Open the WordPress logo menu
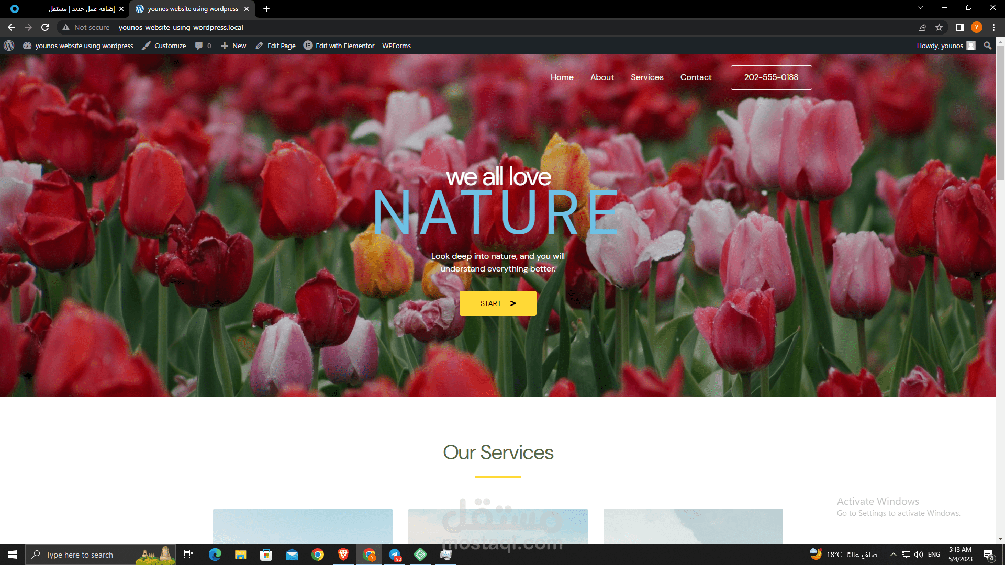This screenshot has height=565, width=1005. [9, 46]
